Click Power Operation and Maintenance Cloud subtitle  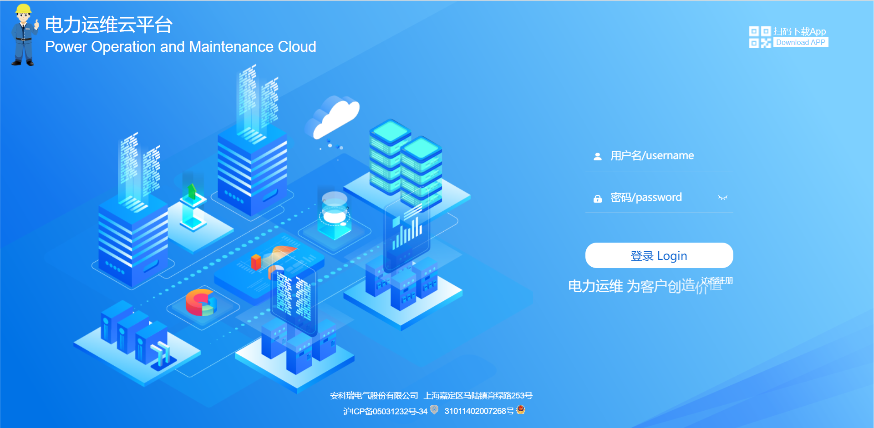point(180,47)
